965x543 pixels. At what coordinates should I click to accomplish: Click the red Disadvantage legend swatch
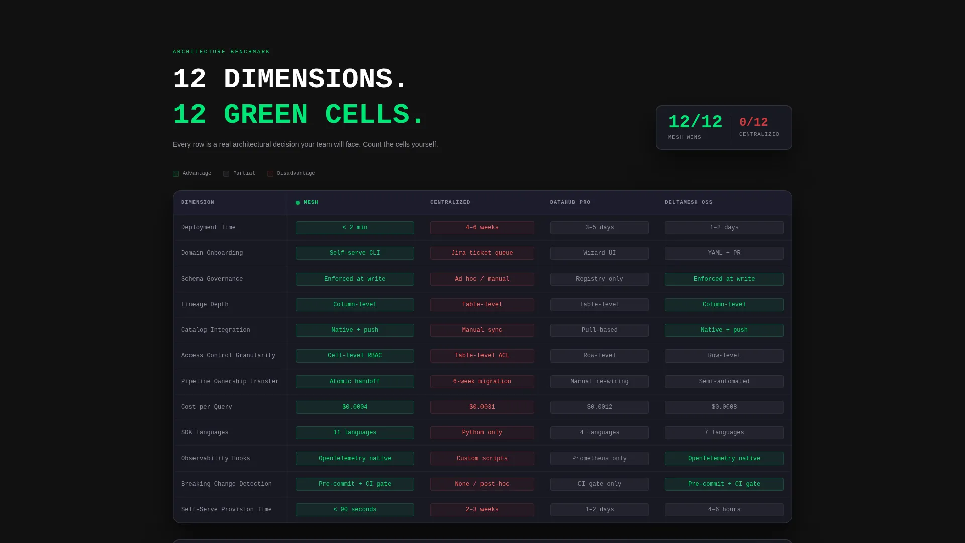tap(270, 174)
